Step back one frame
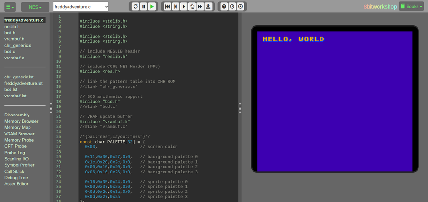Viewport: 428px width, 202px height. (x=176, y=7)
